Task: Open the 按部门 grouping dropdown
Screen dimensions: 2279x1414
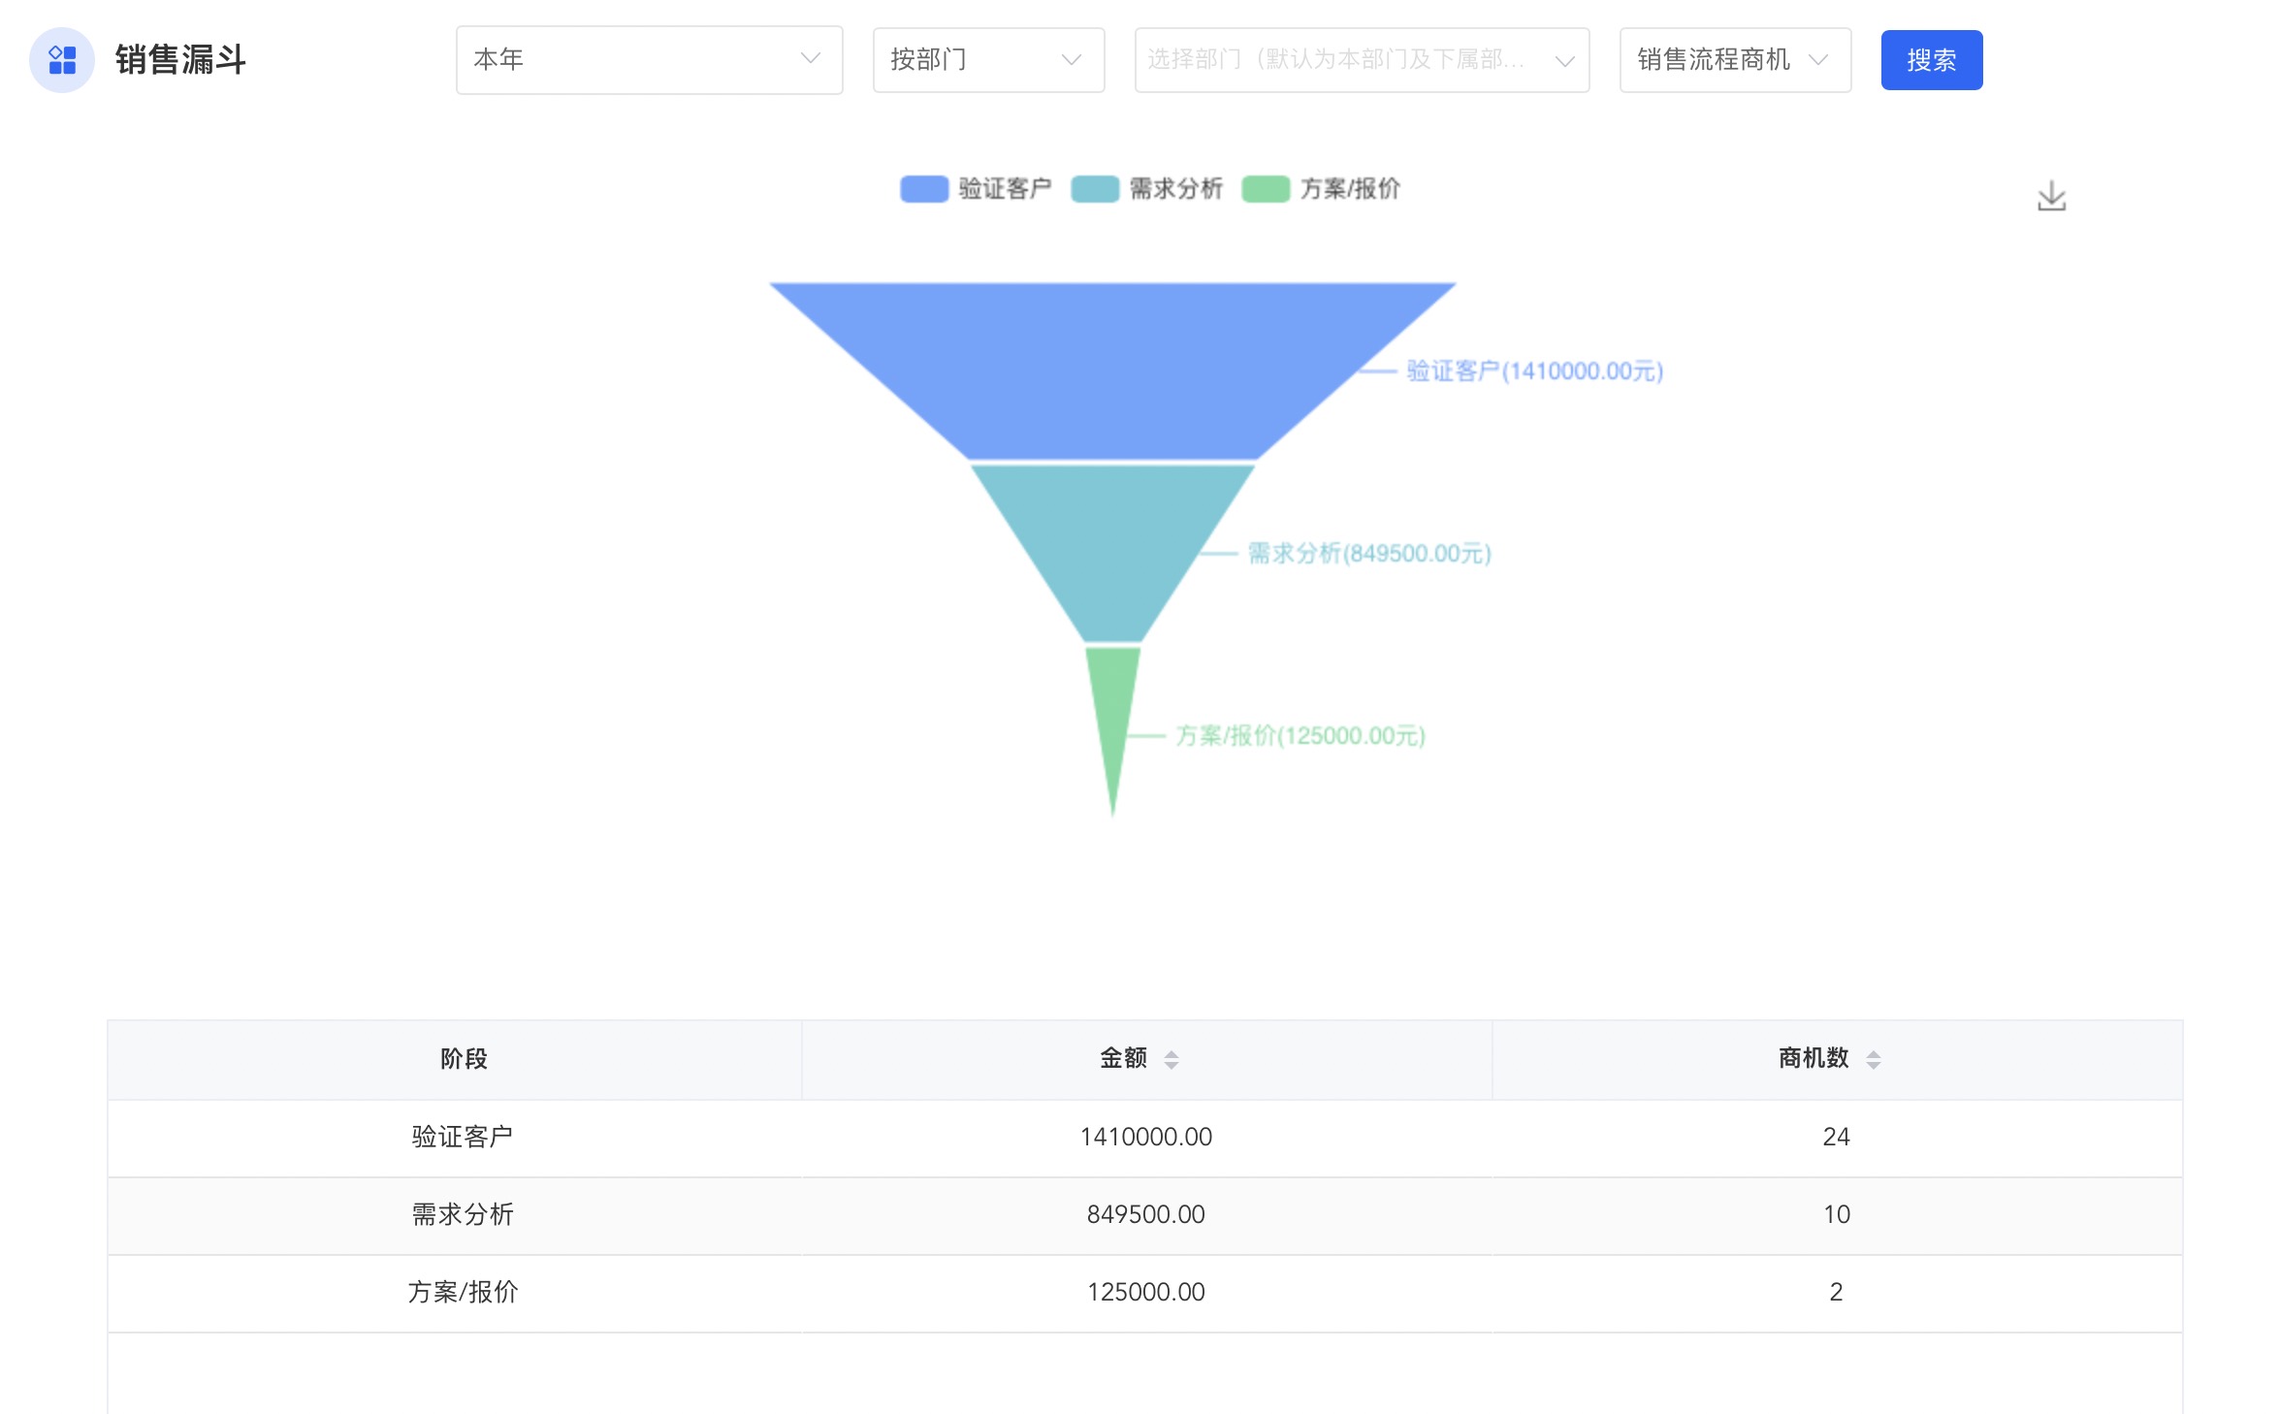Action: [987, 60]
